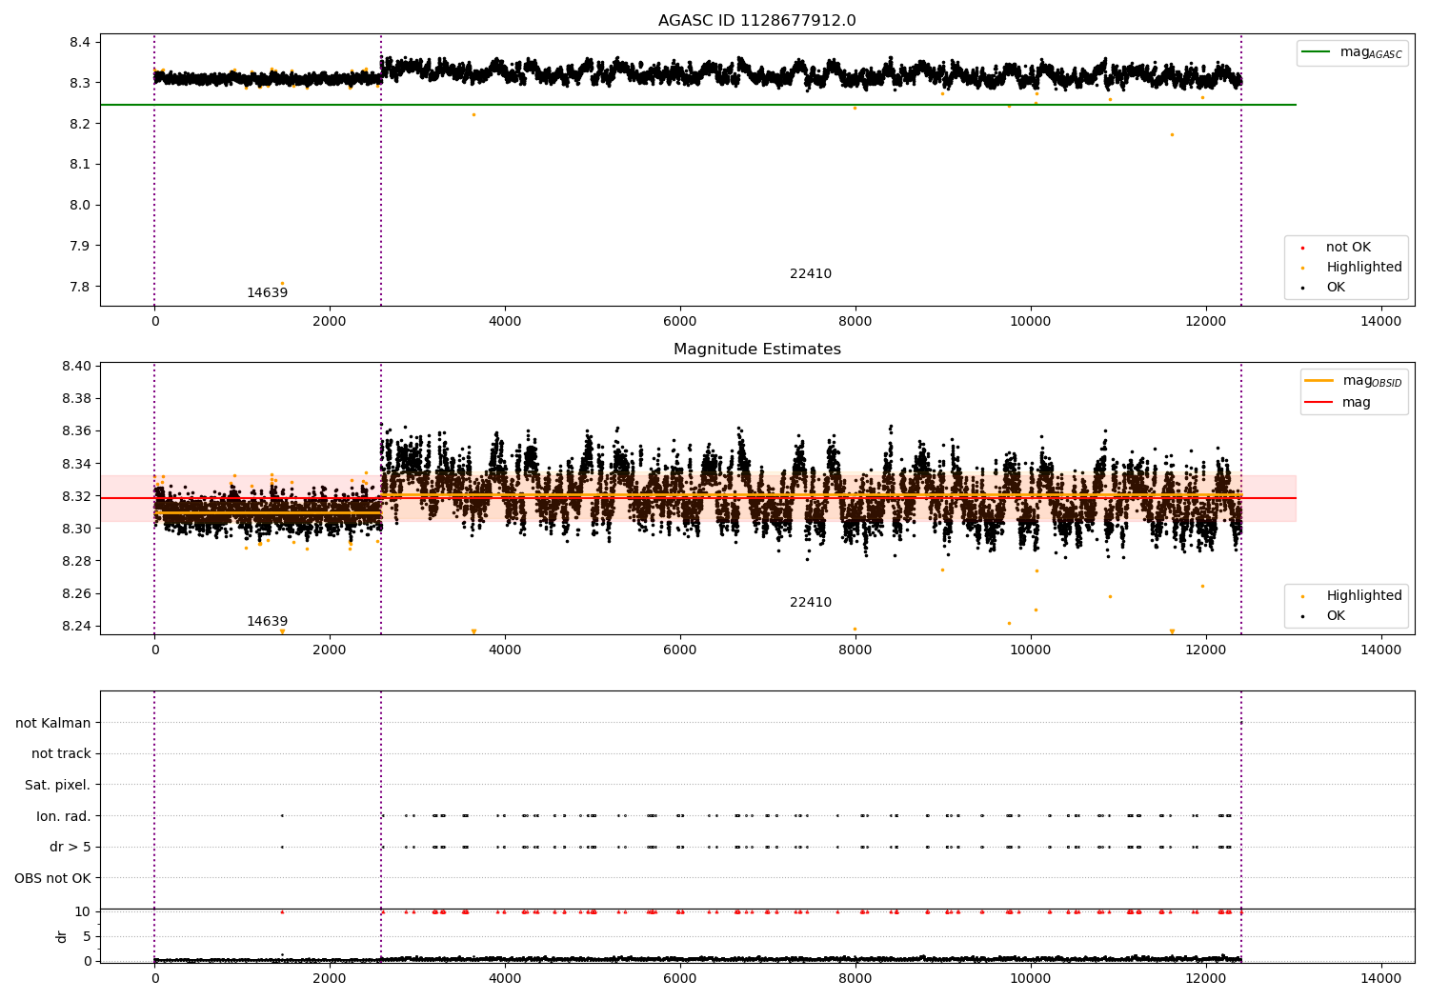Image resolution: width=1429 pixels, height=1000 pixels.
Task: Click the "22410" annotation in the top plot
Action: [x=811, y=274]
